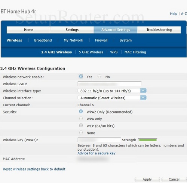Open the System section
This screenshot has width=187, height=183.
[126, 40]
